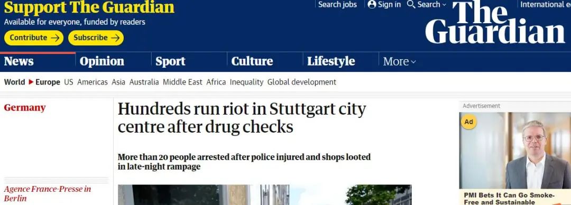Select the Lifestyle section tab
Image resolution: width=571 pixels, height=205 pixels.
(x=330, y=61)
